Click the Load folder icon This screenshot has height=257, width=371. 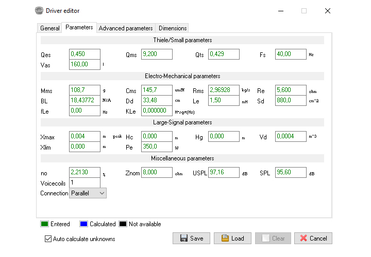(225, 238)
